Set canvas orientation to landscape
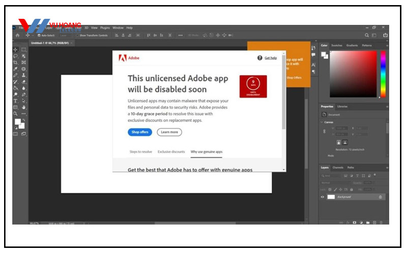This screenshot has height=254, width=407. [x=345, y=142]
